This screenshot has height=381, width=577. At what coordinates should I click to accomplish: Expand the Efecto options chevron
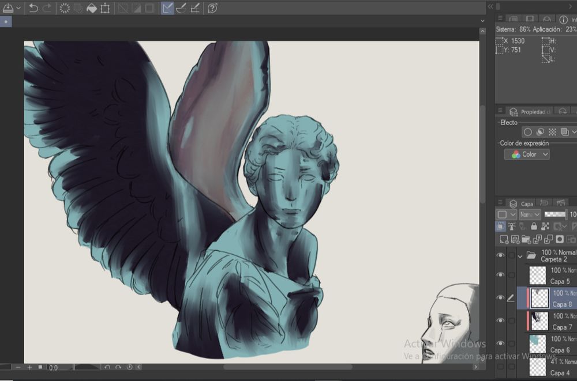pyautogui.click(x=574, y=132)
